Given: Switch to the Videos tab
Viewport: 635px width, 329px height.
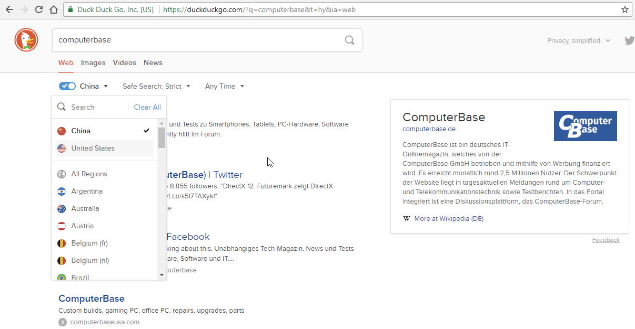Looking at the screenshot, I should 125,62.
